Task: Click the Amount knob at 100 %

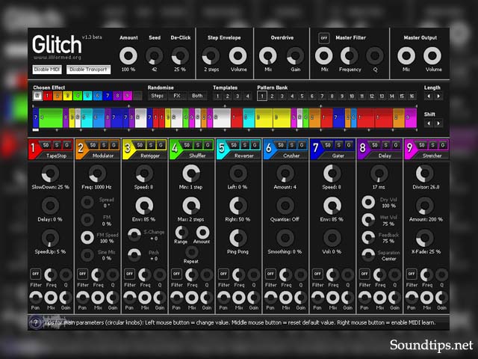Action: coord(128,56)
